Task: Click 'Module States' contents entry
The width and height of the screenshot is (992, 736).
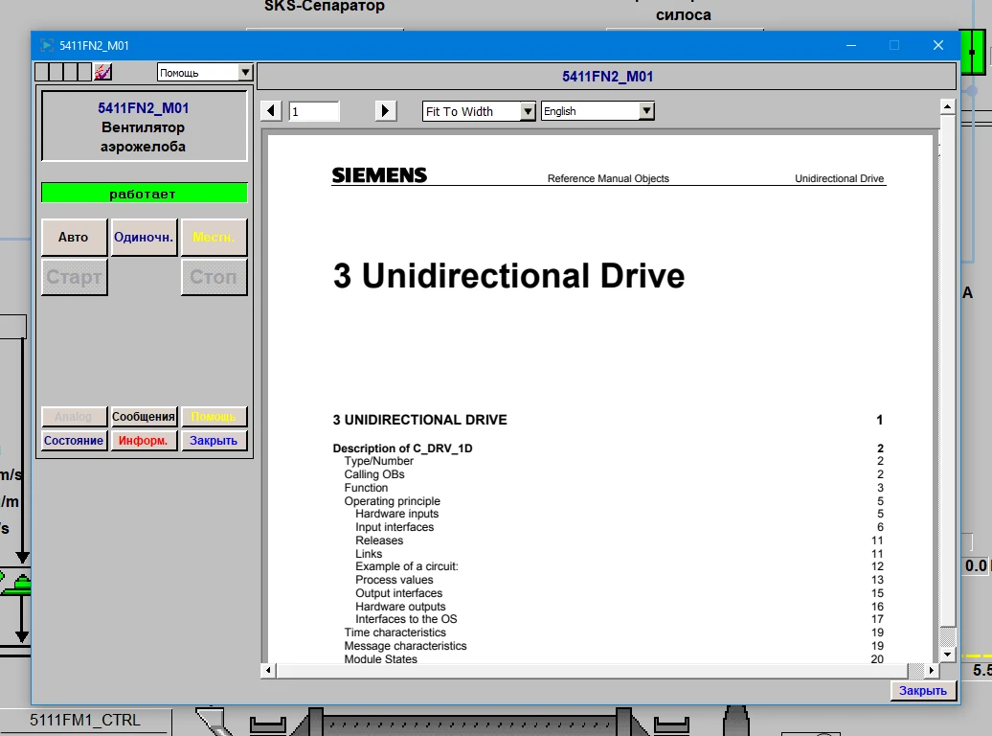Action: (x=380, y=658)
